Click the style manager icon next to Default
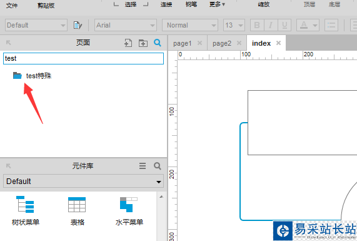Image resolution: width=357 pixels, height=241 pixels. [78, 25]
